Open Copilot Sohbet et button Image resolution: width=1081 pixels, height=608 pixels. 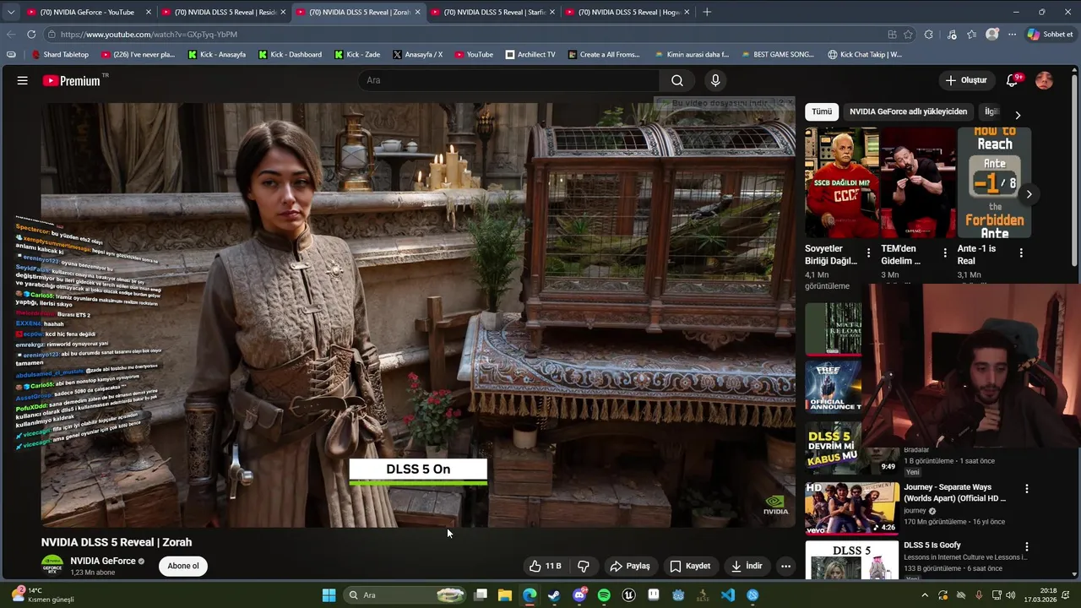pyautogui.click(x=1050, y=35)
